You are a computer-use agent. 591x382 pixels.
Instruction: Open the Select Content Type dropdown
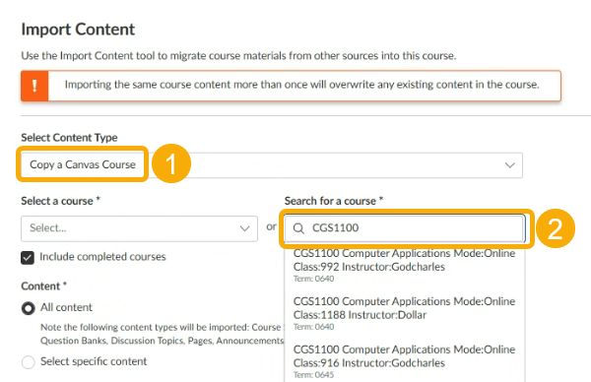click(272, 165)
